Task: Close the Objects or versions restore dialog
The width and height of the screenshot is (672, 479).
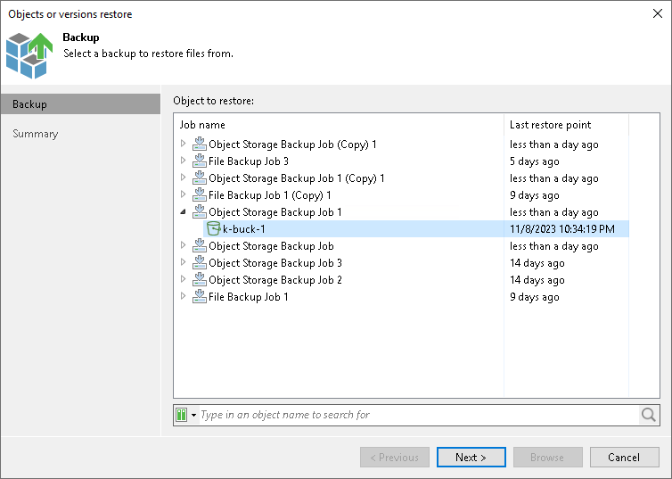Action: [x=658, y=13]
